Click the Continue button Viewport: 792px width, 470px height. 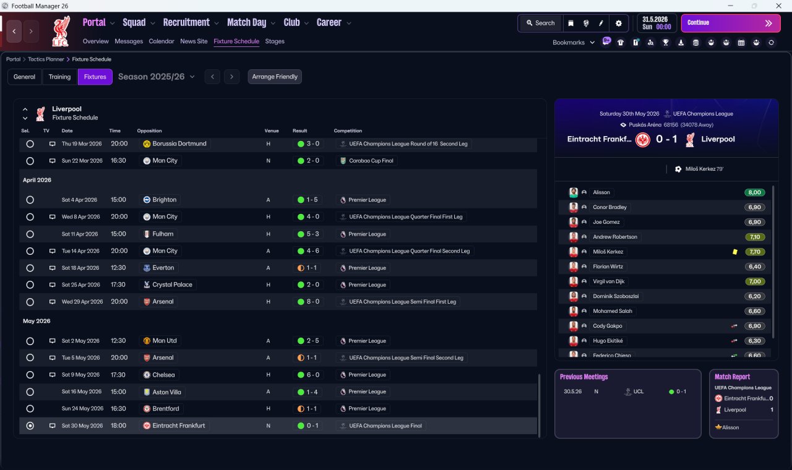(x=731, y=23)
